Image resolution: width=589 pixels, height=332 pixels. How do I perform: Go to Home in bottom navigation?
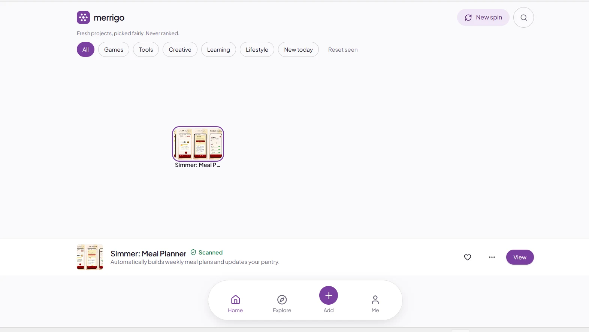tap(235, 304)
